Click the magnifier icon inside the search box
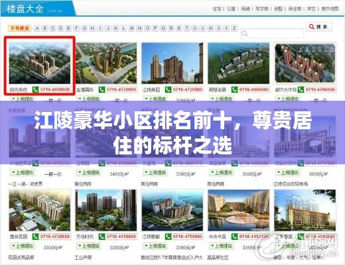345x265 pixels. 245,34
